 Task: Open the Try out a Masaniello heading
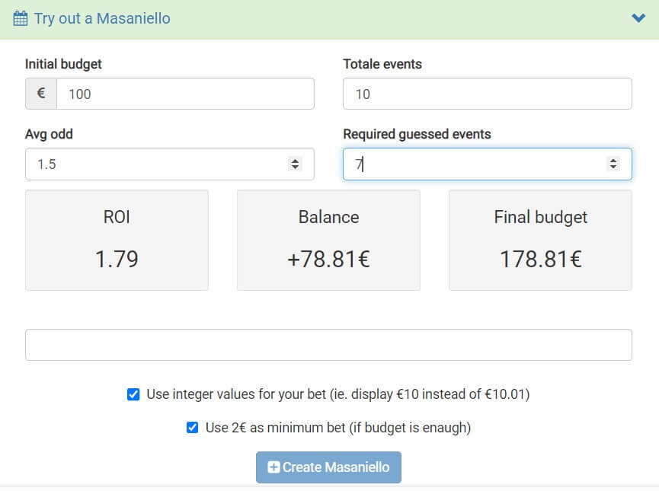[x=102, y=18]
